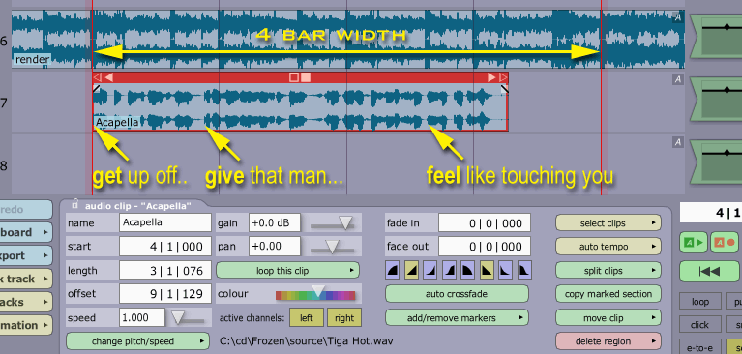Click the 'auto crossfade' button
Viewport: 742px width, 354px height.
[457, 294]
